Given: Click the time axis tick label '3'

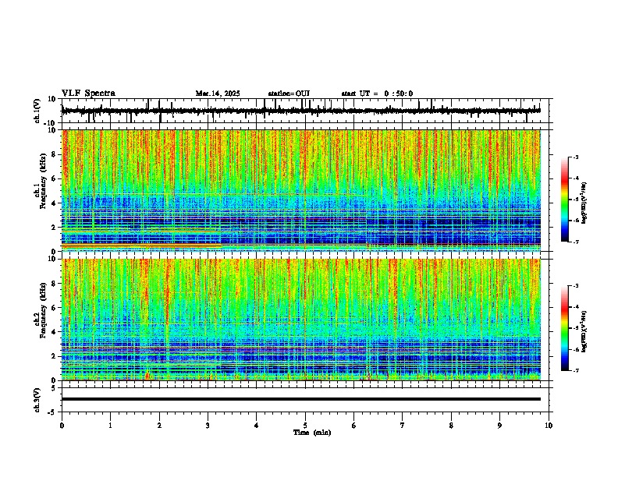Looking at the screenshot, I should [208, 426].
